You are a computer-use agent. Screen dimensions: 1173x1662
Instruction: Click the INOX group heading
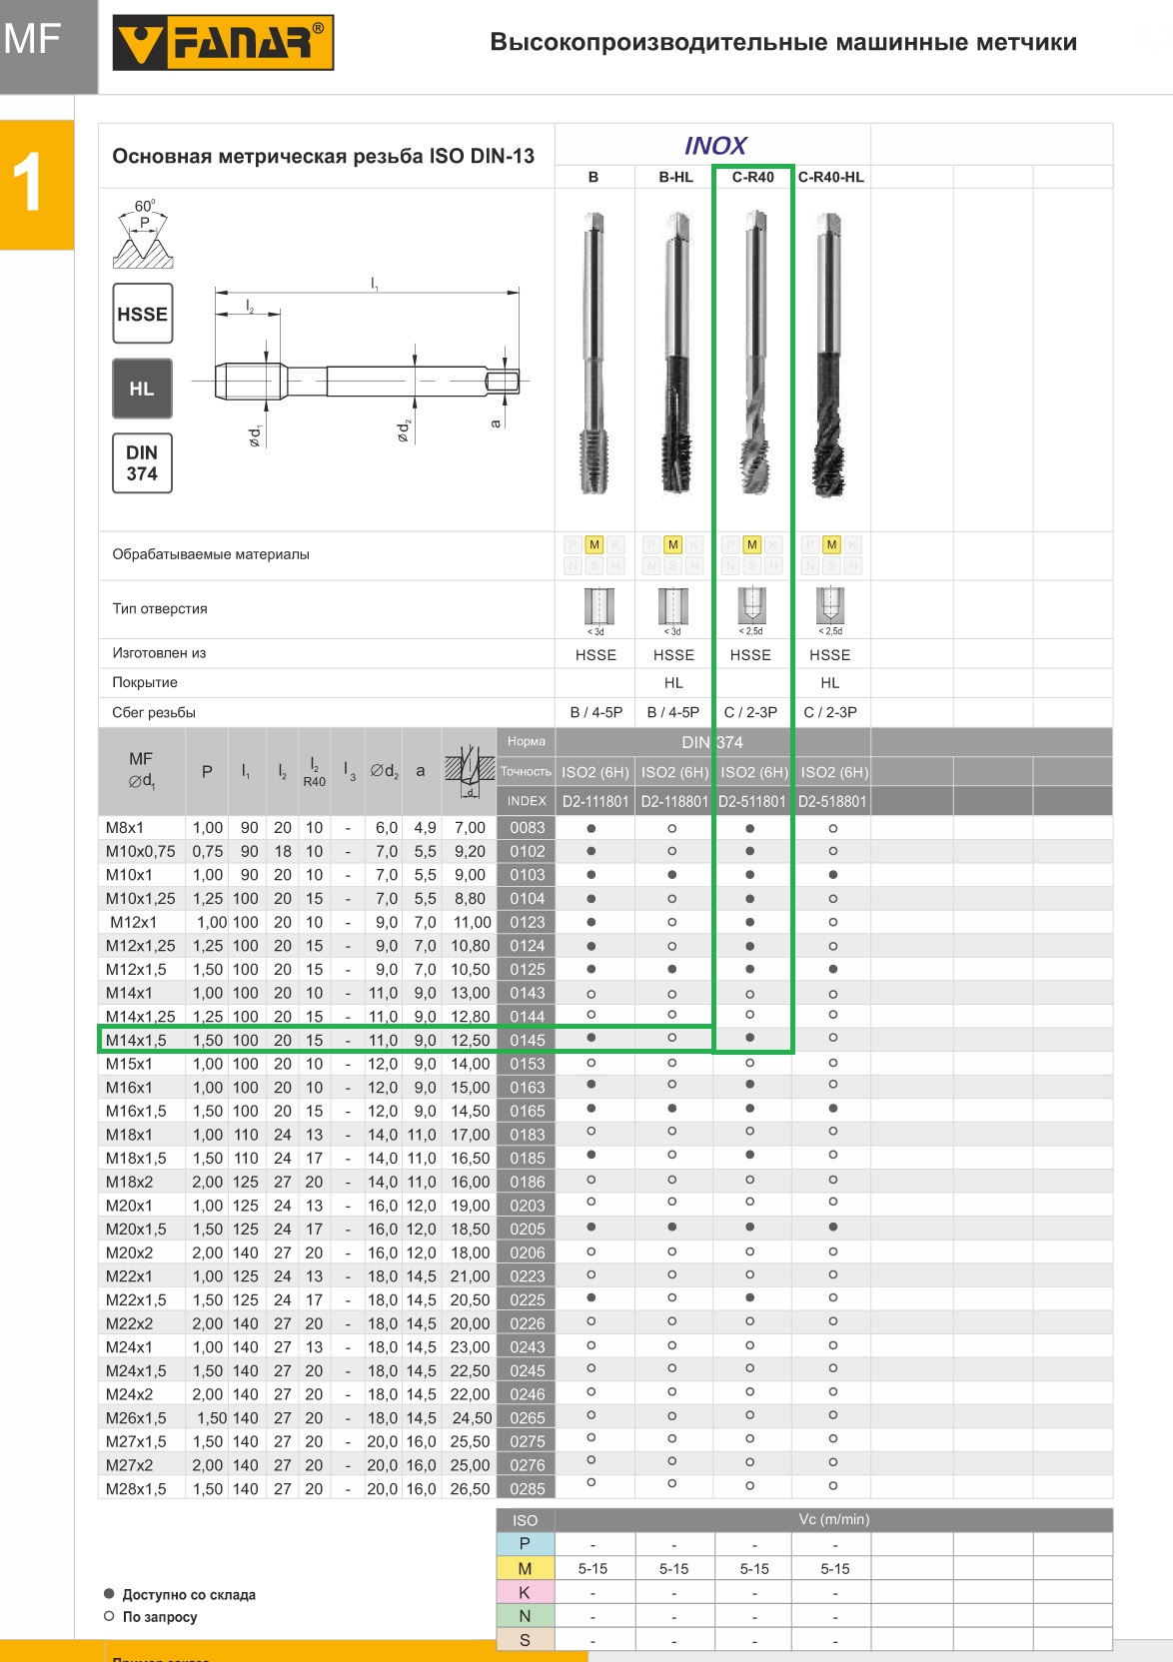[x=715, y=146]
